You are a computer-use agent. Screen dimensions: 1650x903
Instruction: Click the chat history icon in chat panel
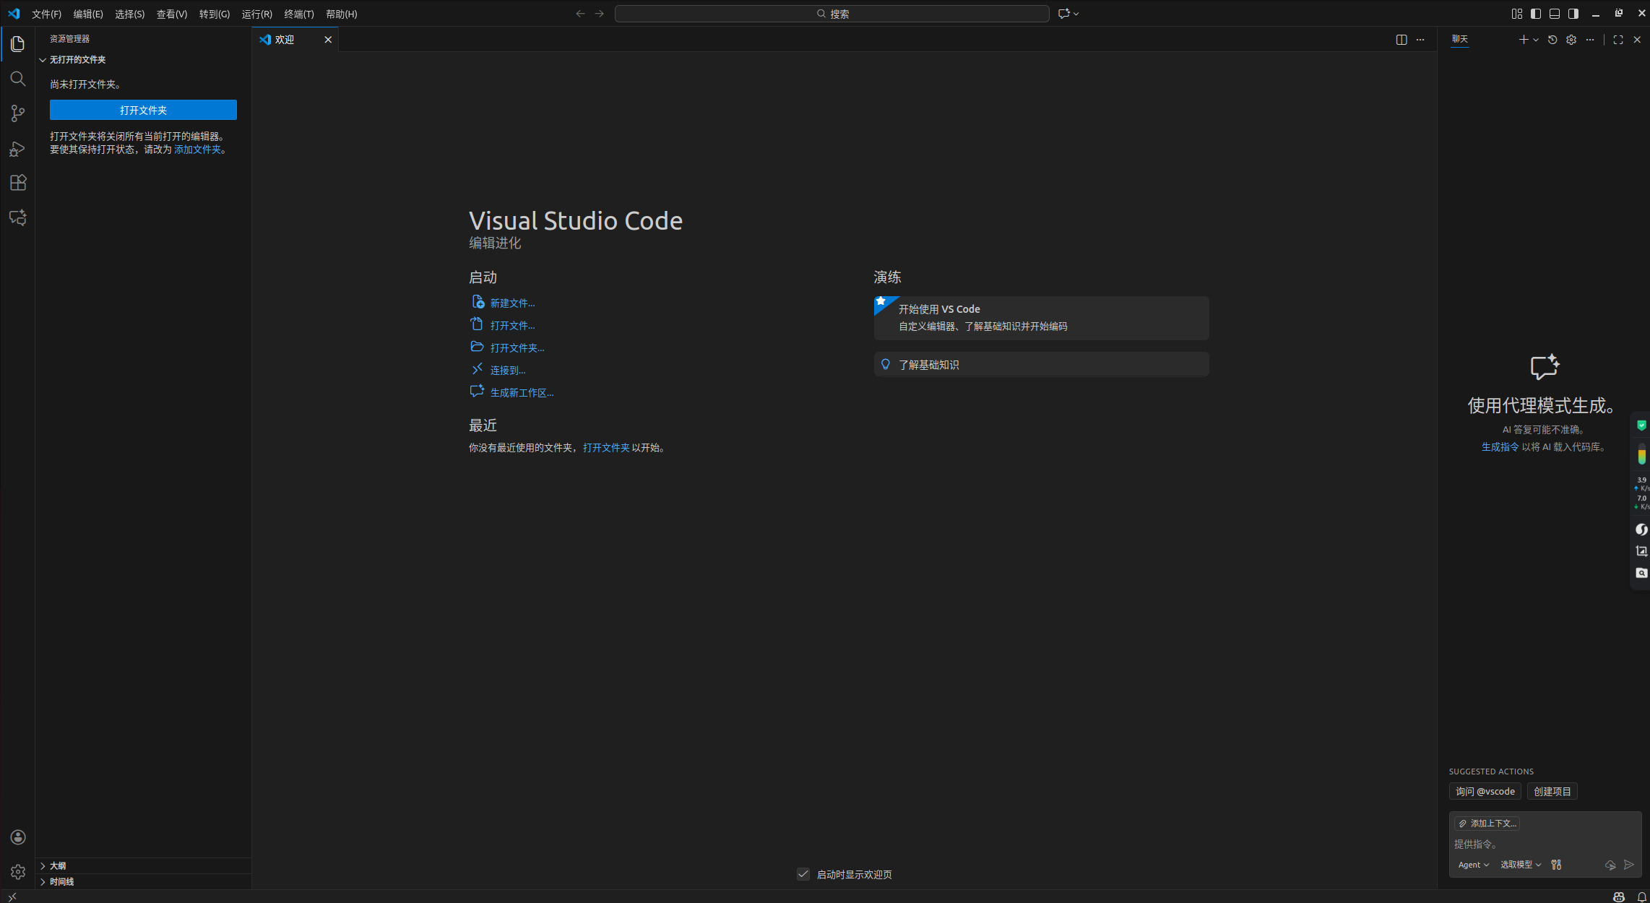click(x=1552, y=40)
